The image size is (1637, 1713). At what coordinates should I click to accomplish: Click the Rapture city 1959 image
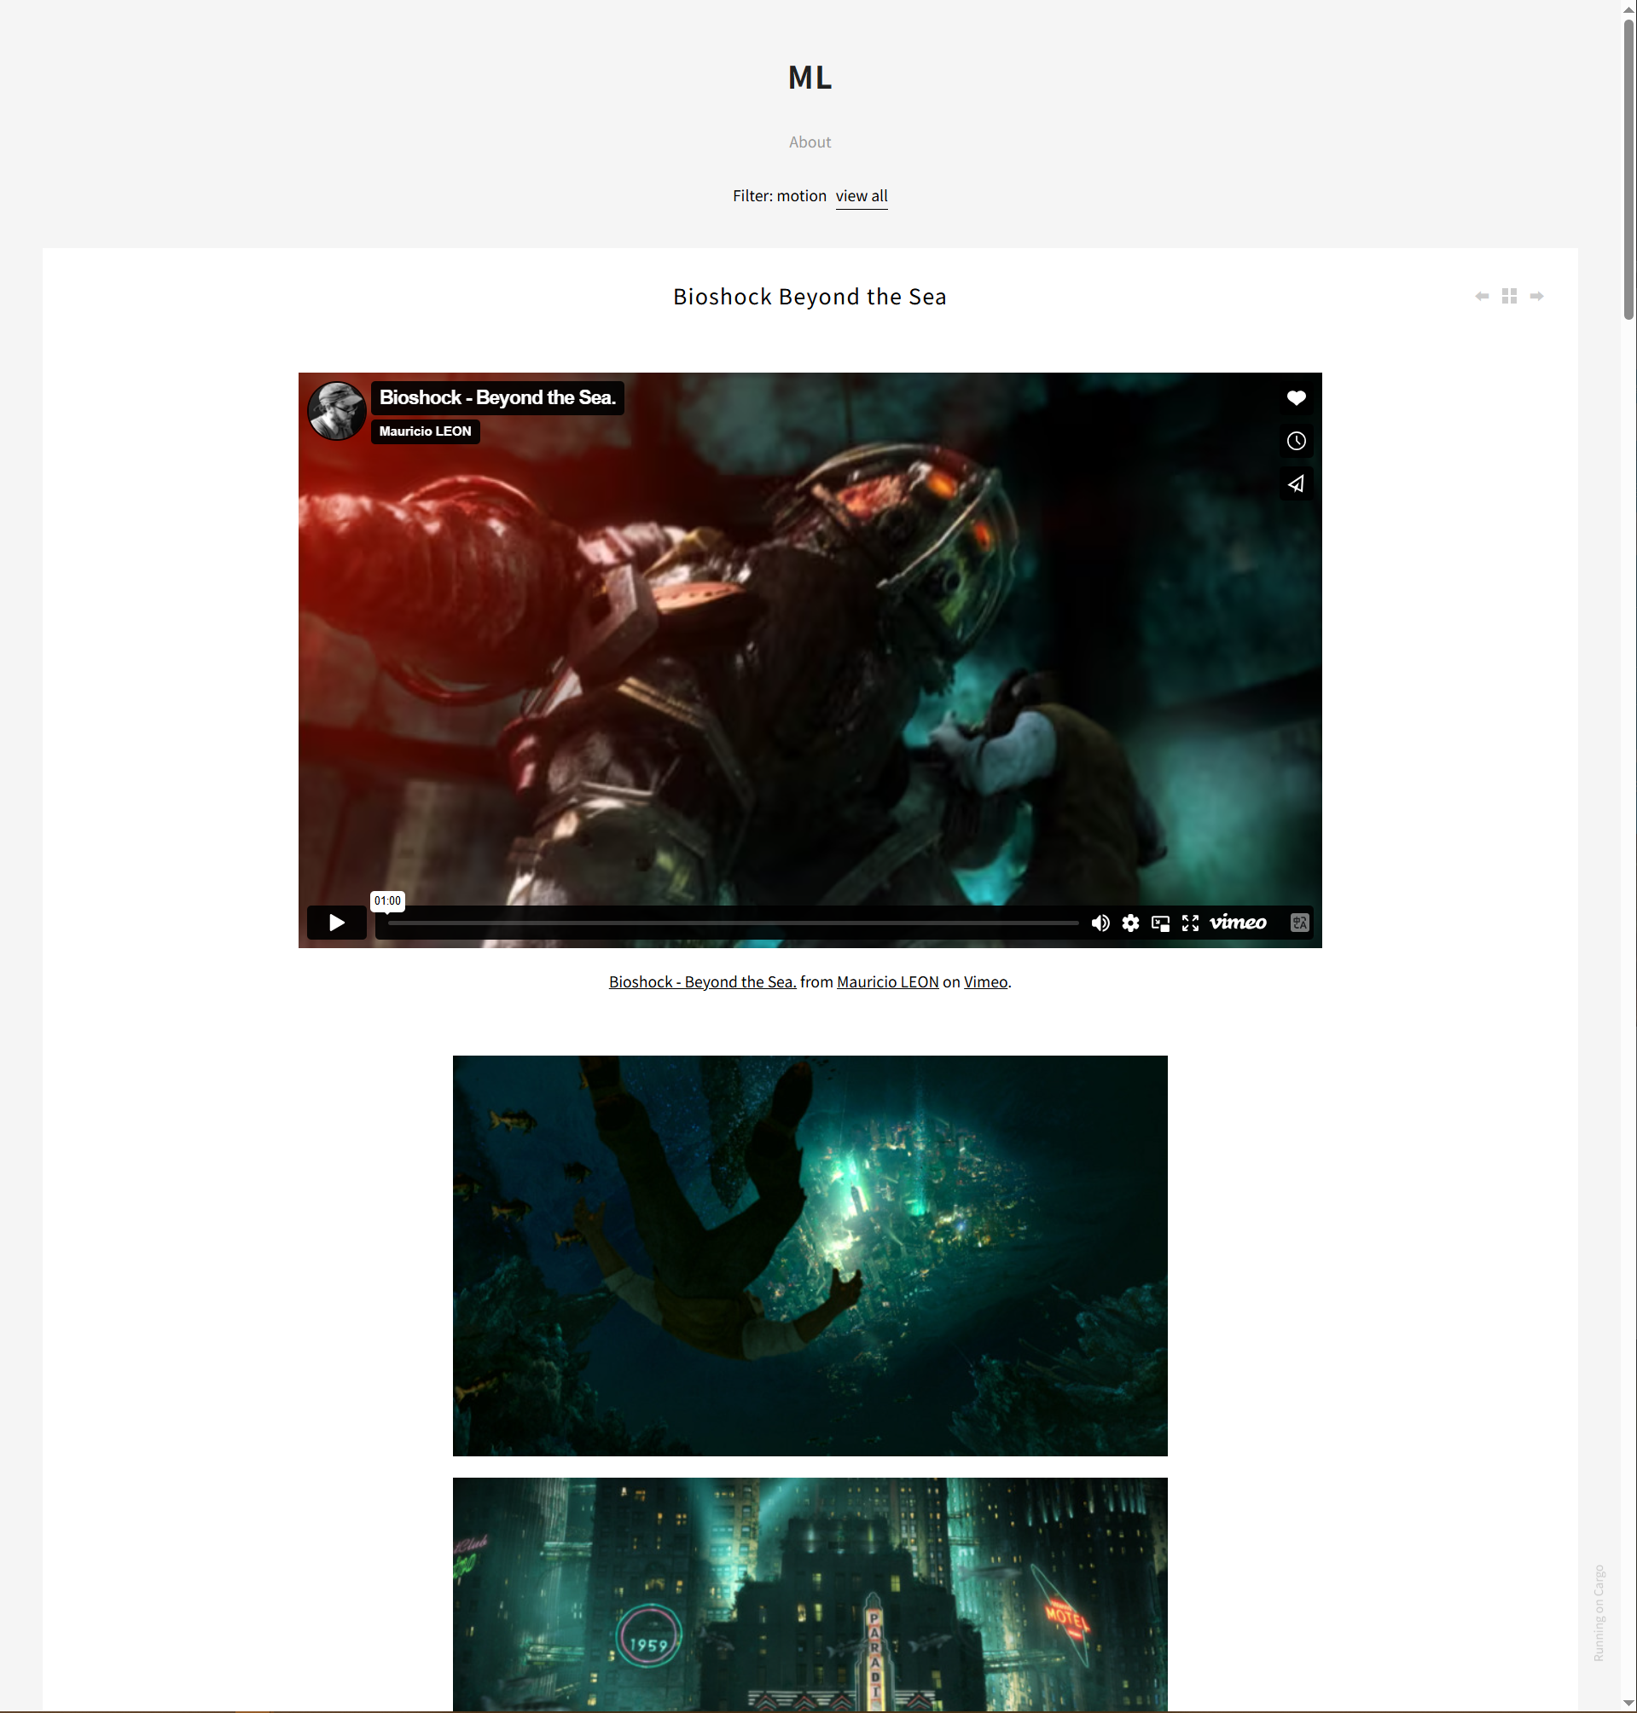[x=810, y=1594]
